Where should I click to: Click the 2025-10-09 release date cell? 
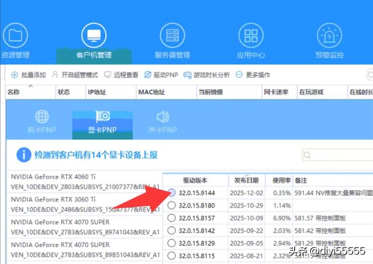pos(247,218)
